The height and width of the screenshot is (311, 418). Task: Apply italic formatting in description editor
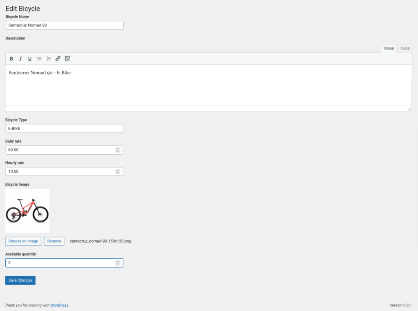pos(20,59)
